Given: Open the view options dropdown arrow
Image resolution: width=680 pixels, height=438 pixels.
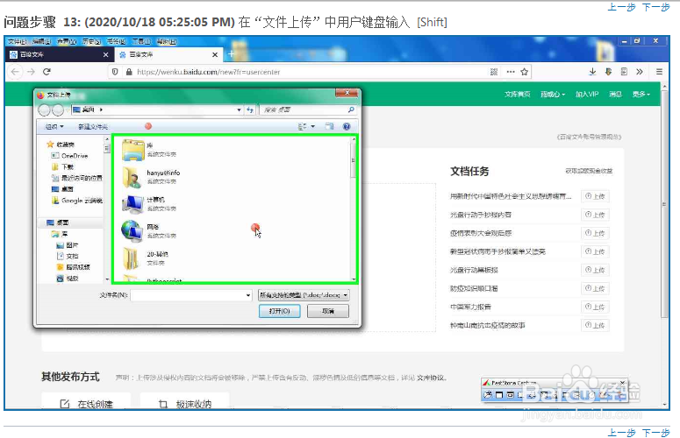Looking at the screenshot, I should (x=313, y=126).
